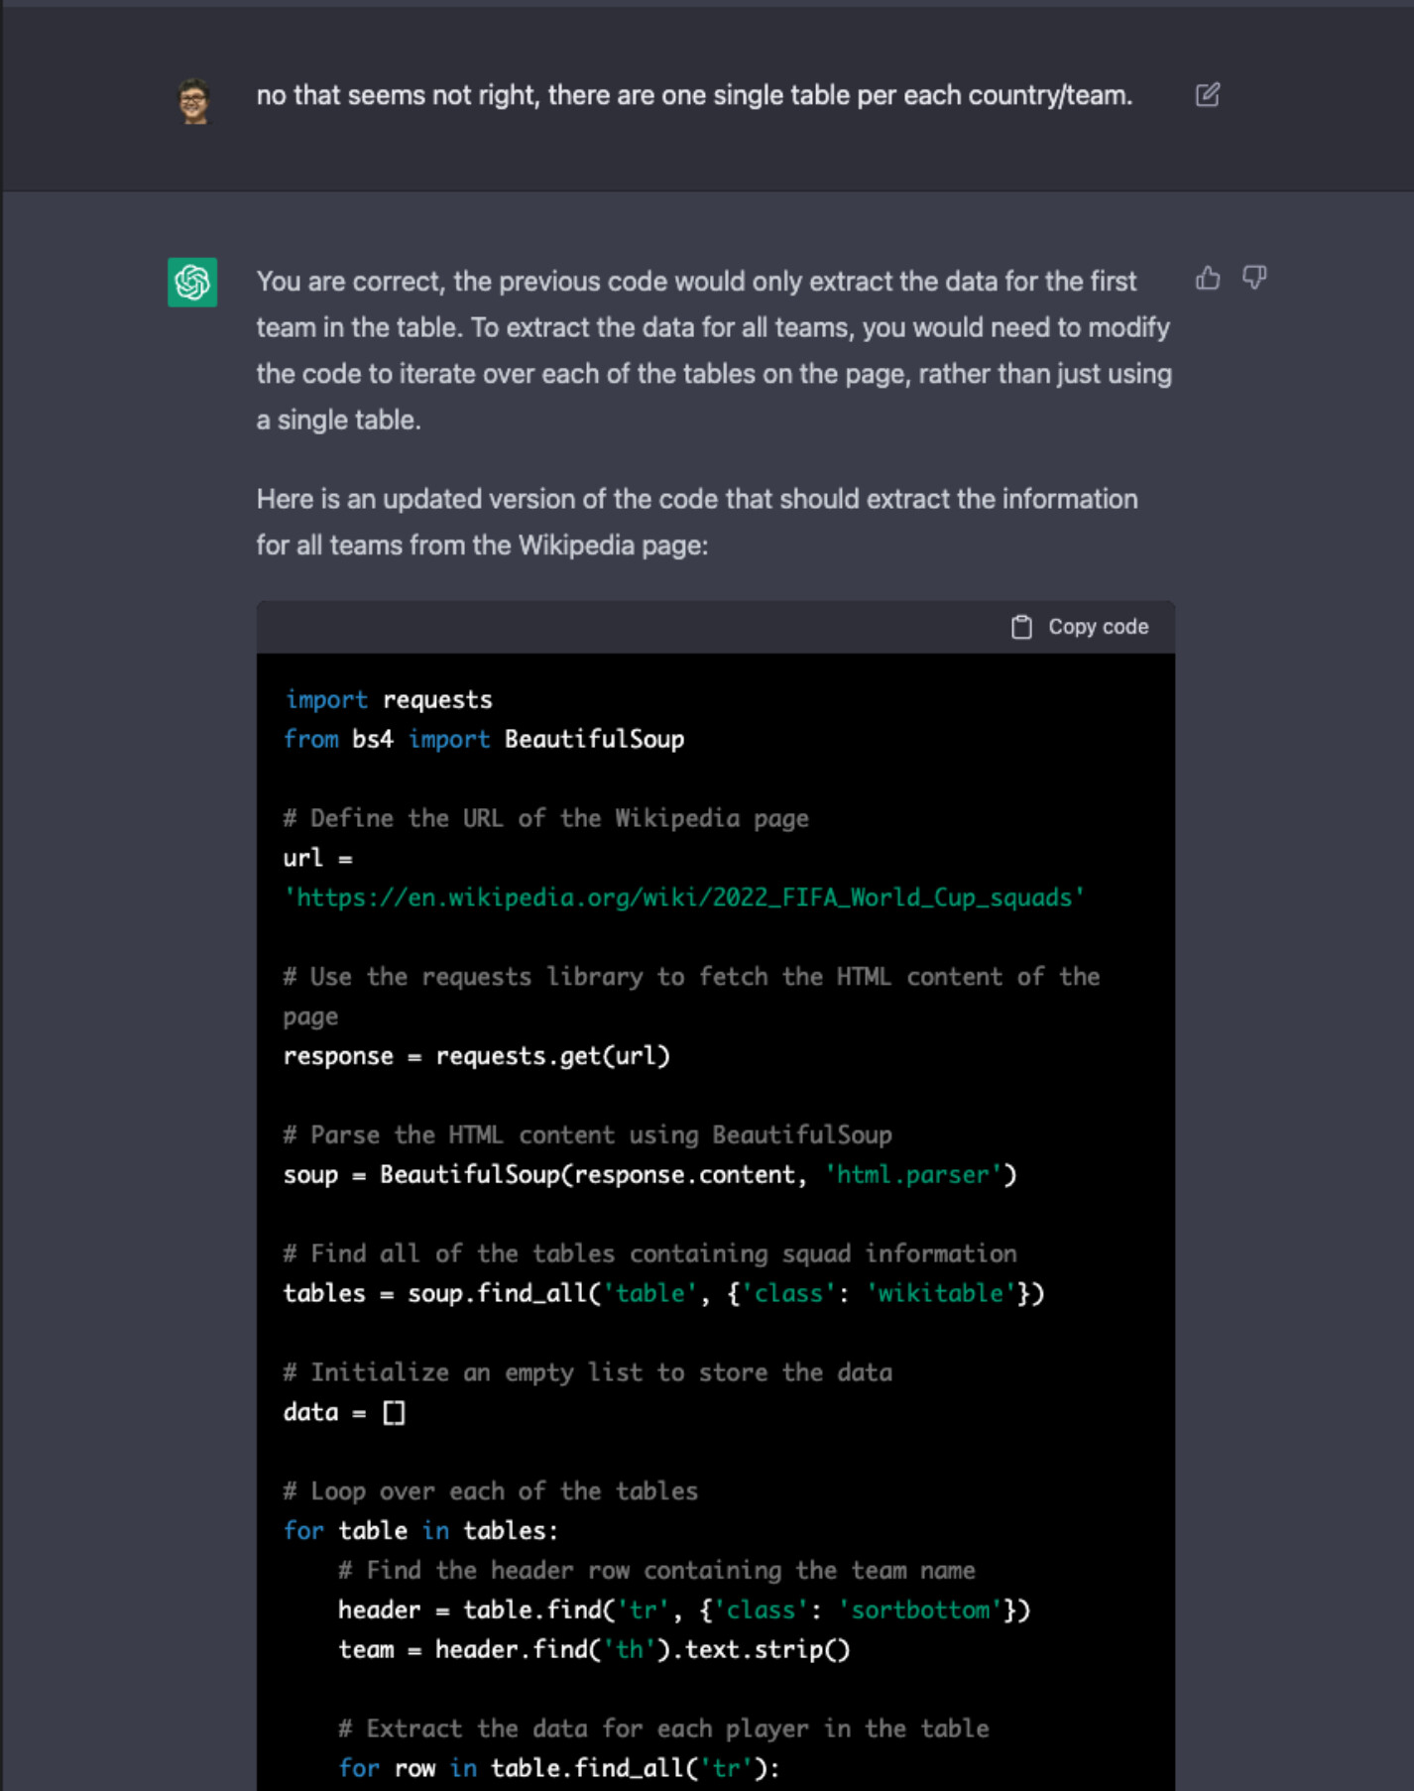1414x1791 pixels.
Task: Click the clipboard icon beside Copy code
Action: (x=1021, y=627)
